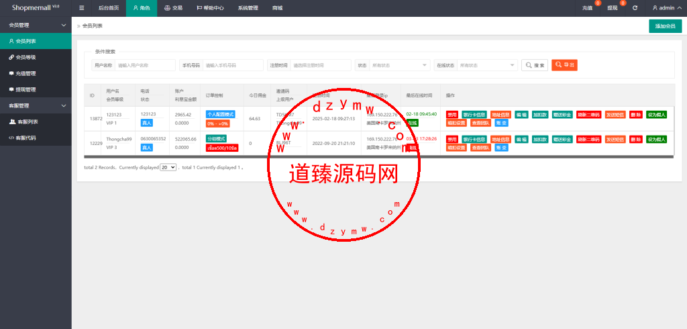
Task: Open 会员列表 in the sidebar
Action: click(x=36, y=41)
